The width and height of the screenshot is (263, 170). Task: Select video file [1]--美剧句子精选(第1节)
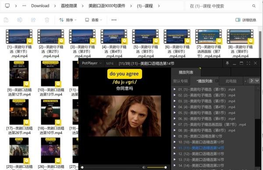point(19,43)
